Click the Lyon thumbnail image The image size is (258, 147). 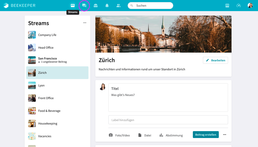32,85
